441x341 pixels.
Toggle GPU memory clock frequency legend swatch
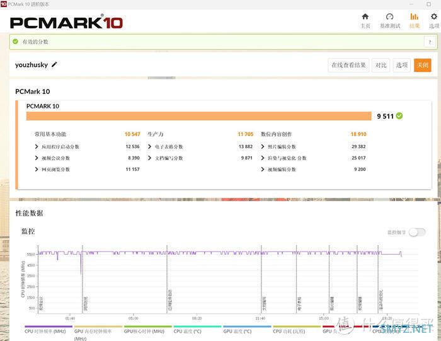point(98,327)
